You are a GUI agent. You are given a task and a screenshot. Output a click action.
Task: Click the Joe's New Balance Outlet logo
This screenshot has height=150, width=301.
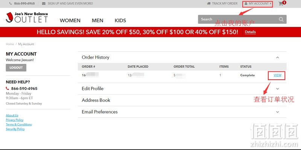[27, 17]
